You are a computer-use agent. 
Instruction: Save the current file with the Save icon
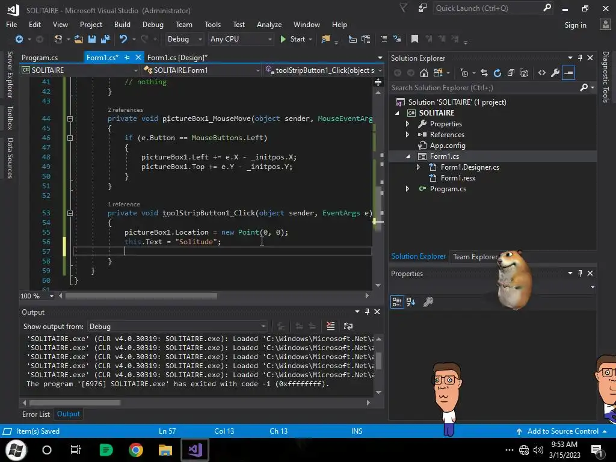[92, 39]
